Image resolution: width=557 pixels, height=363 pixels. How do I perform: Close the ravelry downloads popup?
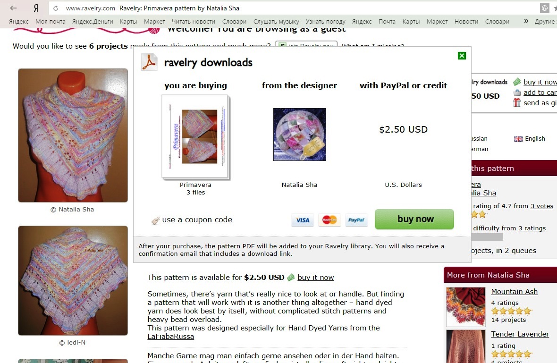tap(462, 56)
